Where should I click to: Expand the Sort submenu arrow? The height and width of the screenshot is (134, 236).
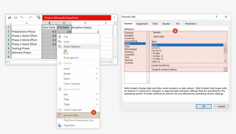[97, 94]
